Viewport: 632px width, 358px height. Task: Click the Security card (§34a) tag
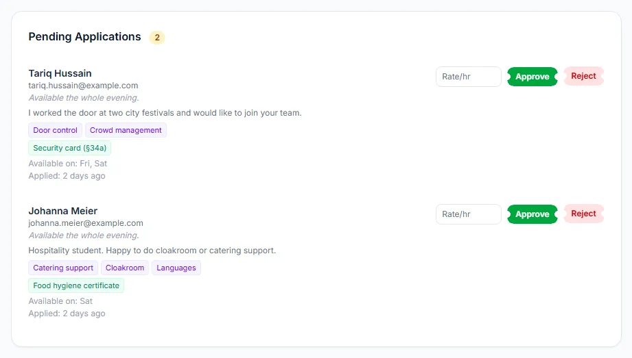point(70,148)
